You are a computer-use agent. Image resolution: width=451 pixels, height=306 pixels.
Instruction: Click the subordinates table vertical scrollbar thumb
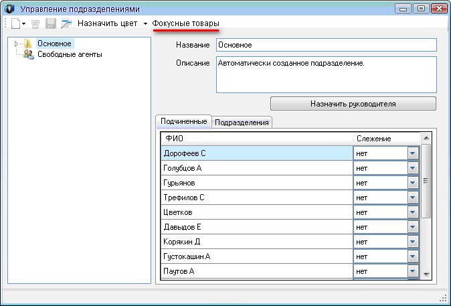(426, 181)
